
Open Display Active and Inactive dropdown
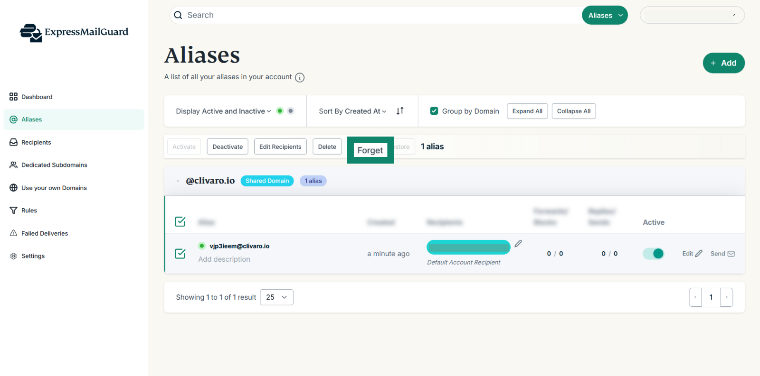tap(223, 111)
